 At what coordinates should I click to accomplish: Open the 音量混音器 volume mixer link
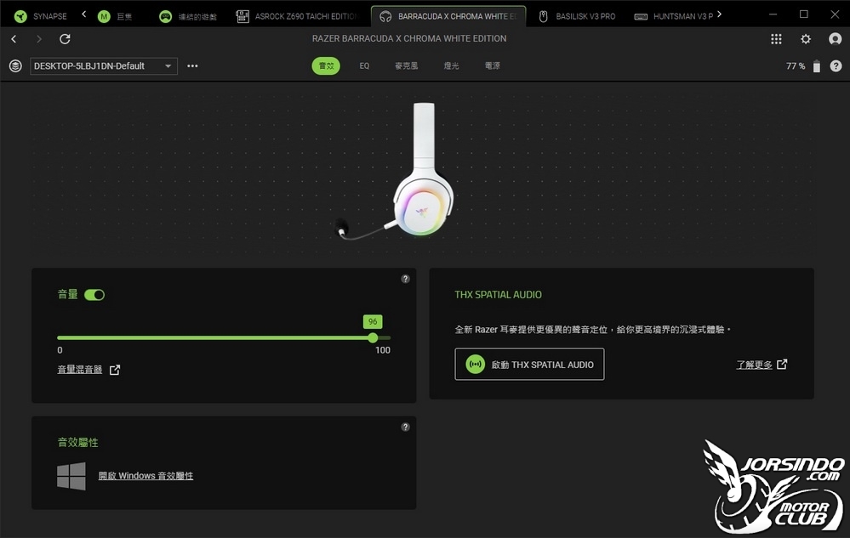coord(80,370)
